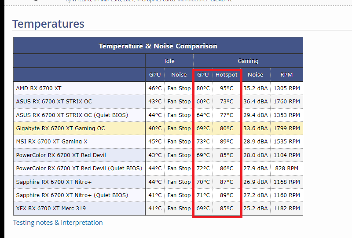Click Fan Stop in the XFX Merc 319 row

(x=179, y=209)
